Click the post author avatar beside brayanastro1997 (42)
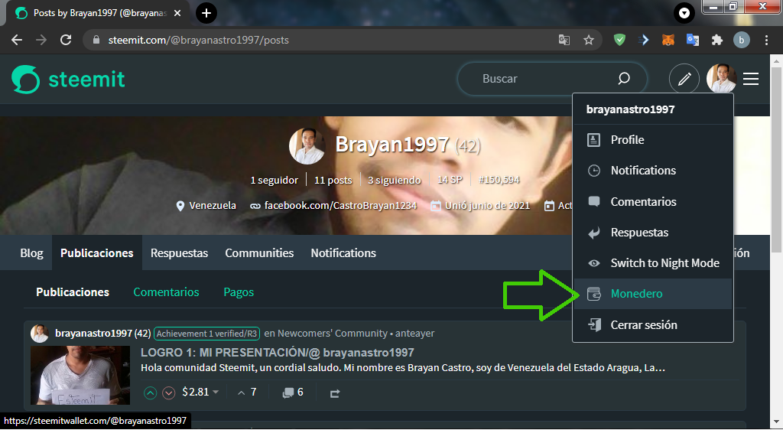The image size is (783, 430). 40,333
